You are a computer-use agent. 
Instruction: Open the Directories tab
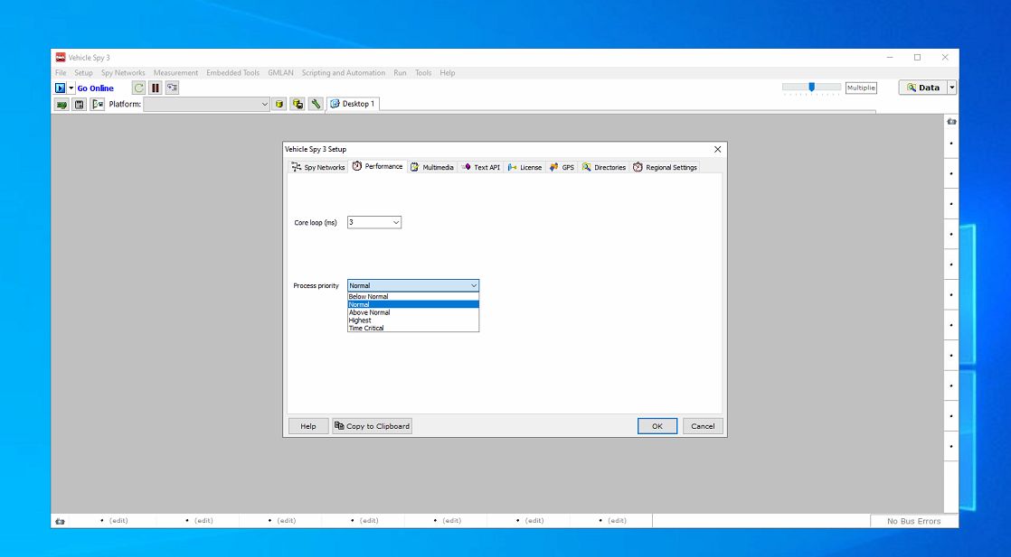tap(604, 167)
